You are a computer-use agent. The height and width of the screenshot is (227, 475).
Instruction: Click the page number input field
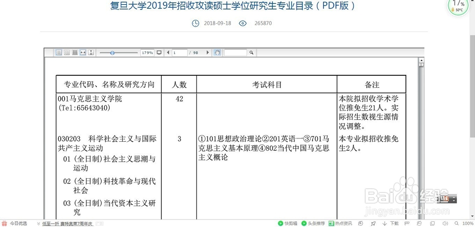tap(180, 53)
